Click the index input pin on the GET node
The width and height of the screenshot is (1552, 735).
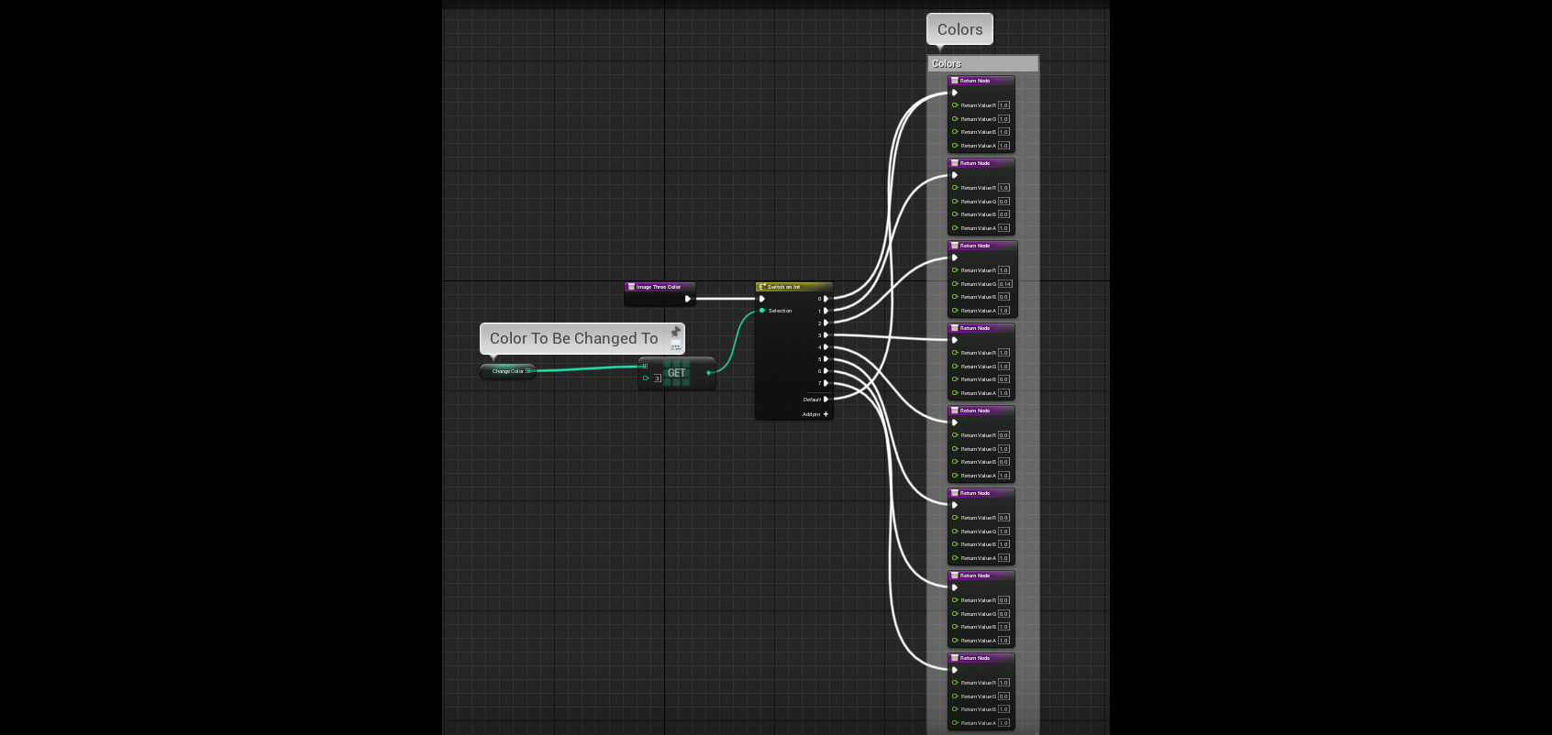(x=646, y=378)
